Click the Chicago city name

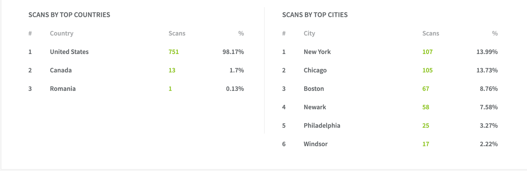click(x=315, y=70)
